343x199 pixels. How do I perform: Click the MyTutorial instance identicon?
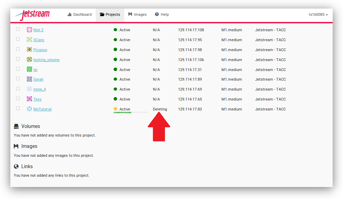tap(30, 109)
